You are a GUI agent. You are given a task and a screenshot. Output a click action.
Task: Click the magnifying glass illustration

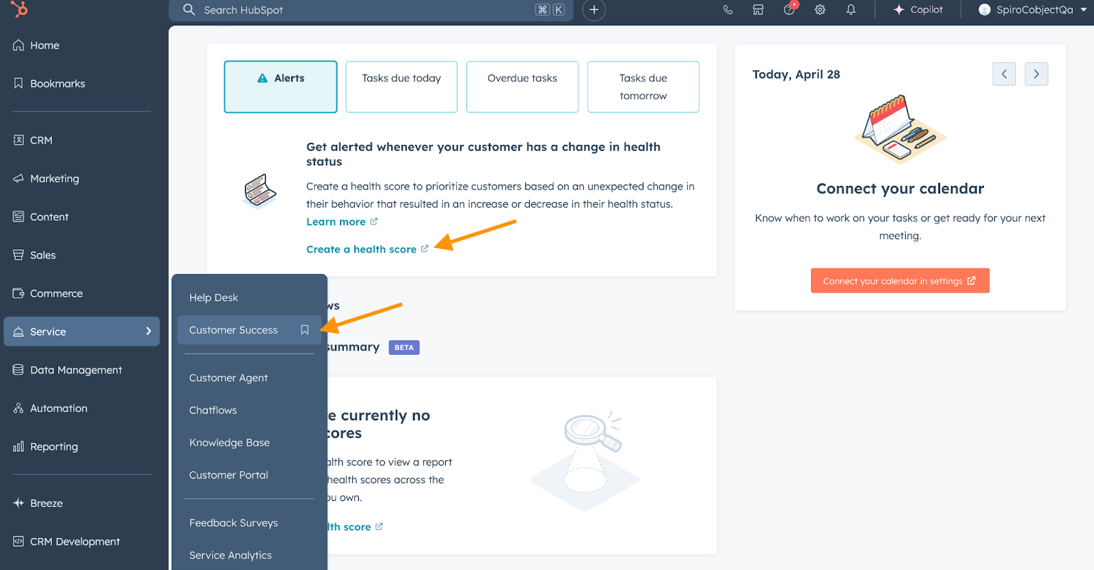click(x=585, y=461)
